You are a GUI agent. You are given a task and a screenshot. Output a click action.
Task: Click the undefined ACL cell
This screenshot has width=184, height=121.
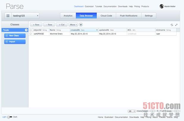[141, 34]
